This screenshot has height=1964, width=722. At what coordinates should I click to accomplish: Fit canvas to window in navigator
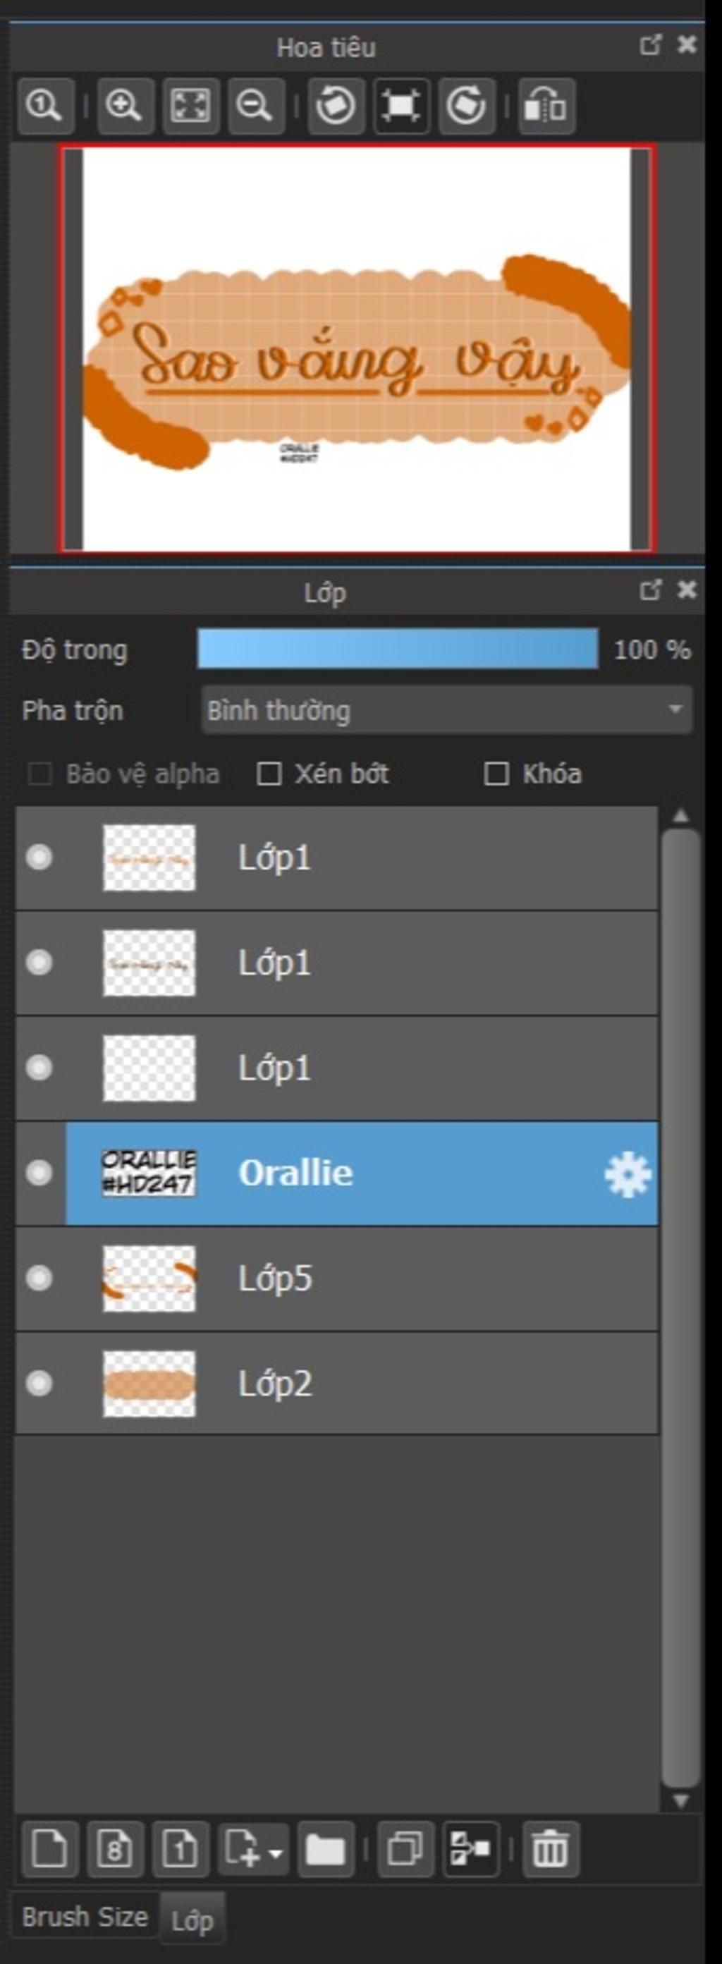(x=190, y=105)
